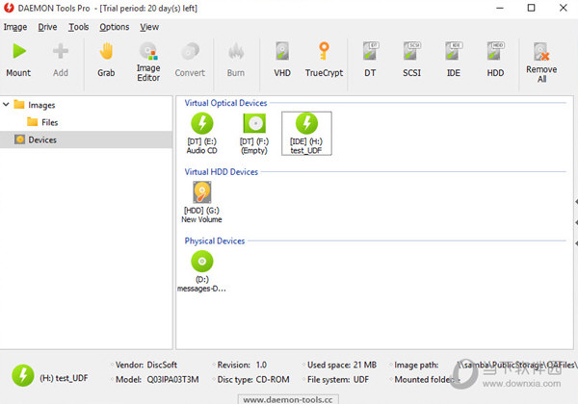This screenshot has width=578, height=404.
Task: Collapse the Images tree node
Action: [6, 105]
